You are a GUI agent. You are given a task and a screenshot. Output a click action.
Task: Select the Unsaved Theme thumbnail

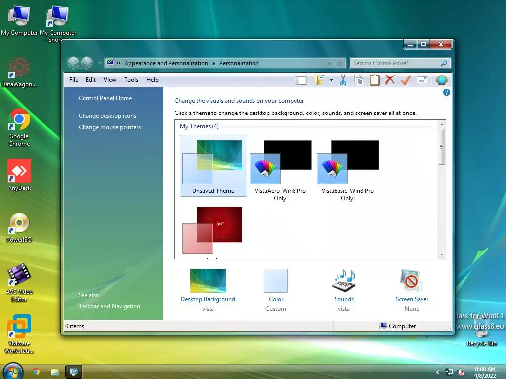(x=213, y=166)
